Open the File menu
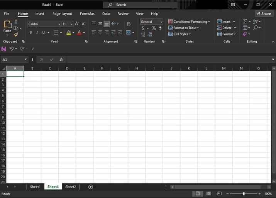276x198 pixels. click(7, 14)
